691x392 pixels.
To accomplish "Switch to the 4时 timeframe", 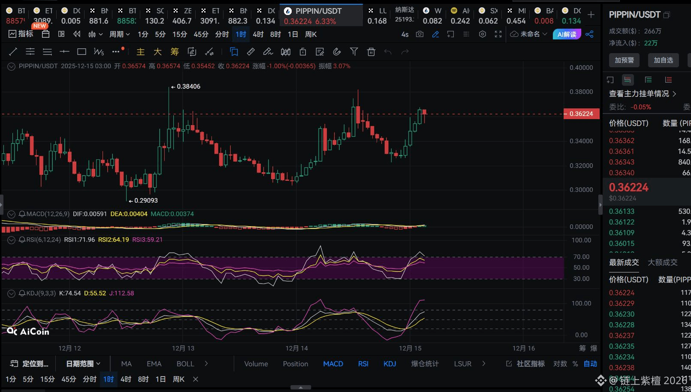I will (258, 34).
